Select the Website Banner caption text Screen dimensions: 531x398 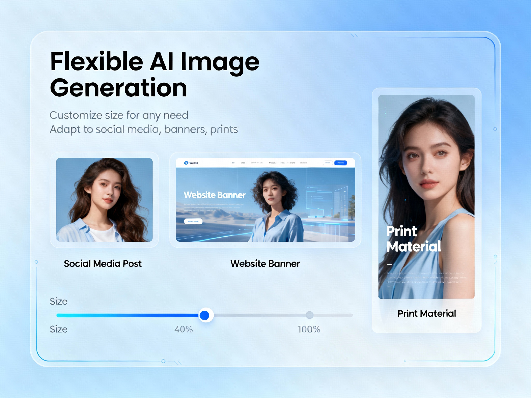[265, 264]
